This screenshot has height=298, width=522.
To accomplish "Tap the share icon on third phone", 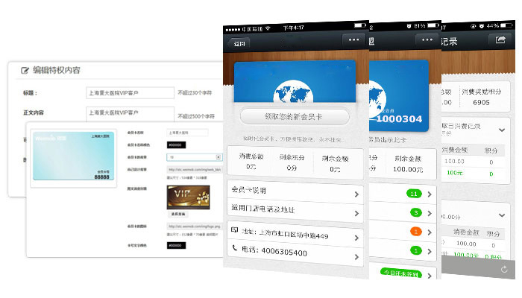I will tap(500, 40).
